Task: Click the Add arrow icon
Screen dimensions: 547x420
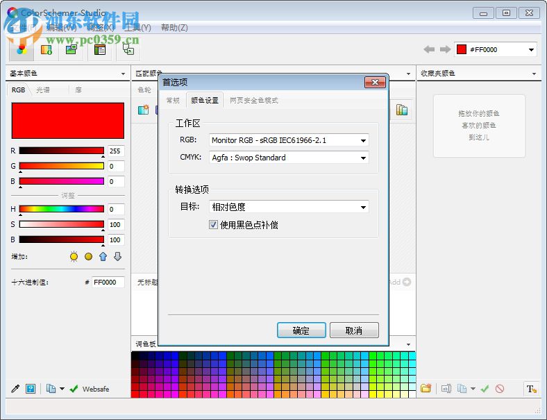Action: pos(406,282)
